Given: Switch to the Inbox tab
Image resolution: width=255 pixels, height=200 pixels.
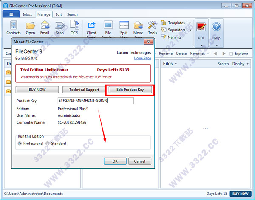Looking at the screenshot, I should coord(27,14).
